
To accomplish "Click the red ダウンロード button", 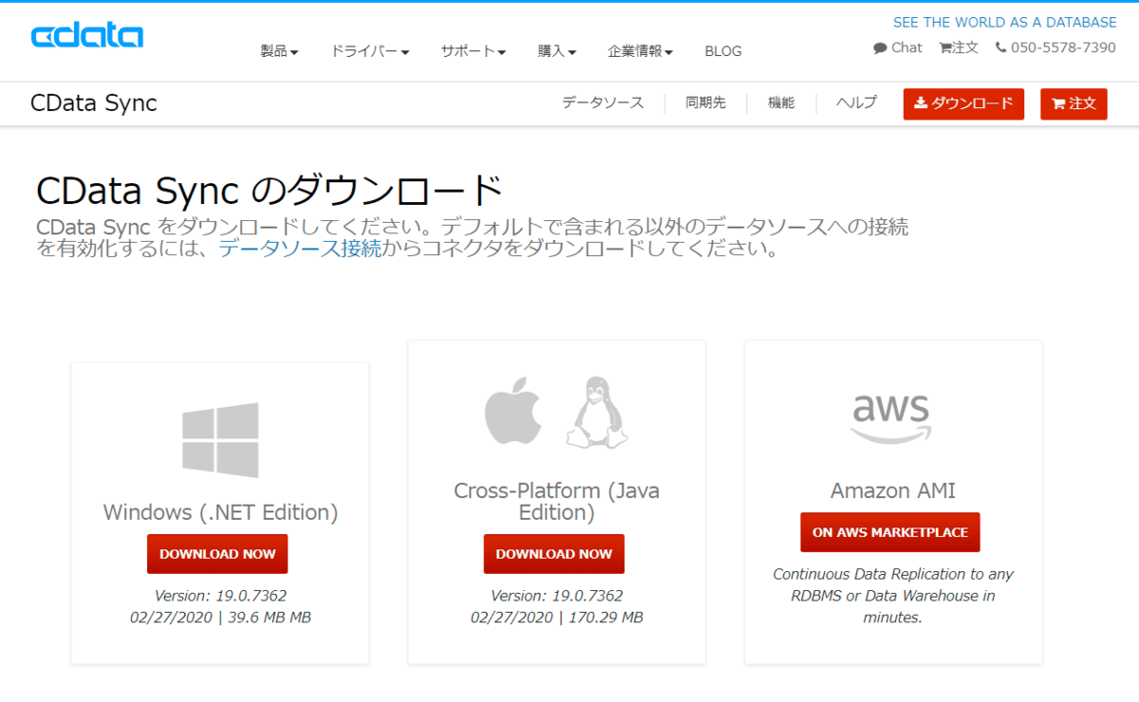I will (963, 103).
